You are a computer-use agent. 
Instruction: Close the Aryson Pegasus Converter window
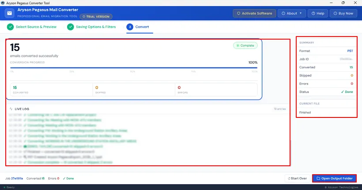pos(355,3)
